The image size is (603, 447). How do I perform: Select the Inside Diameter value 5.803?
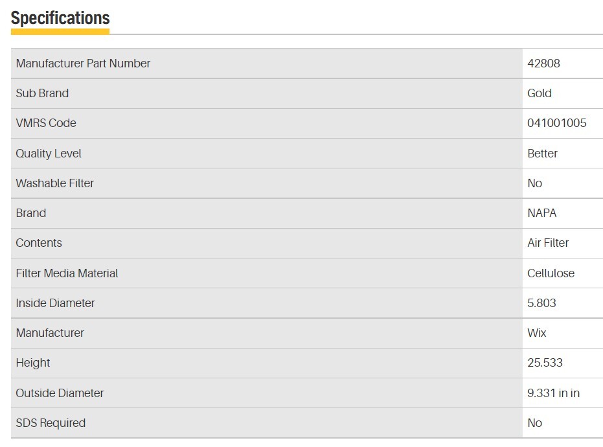click(541, 303)
